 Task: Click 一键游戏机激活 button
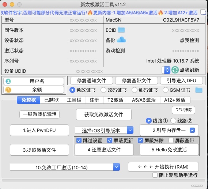(39, 114)
